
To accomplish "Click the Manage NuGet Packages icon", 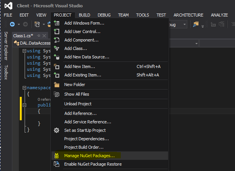I will click(57, 156).
